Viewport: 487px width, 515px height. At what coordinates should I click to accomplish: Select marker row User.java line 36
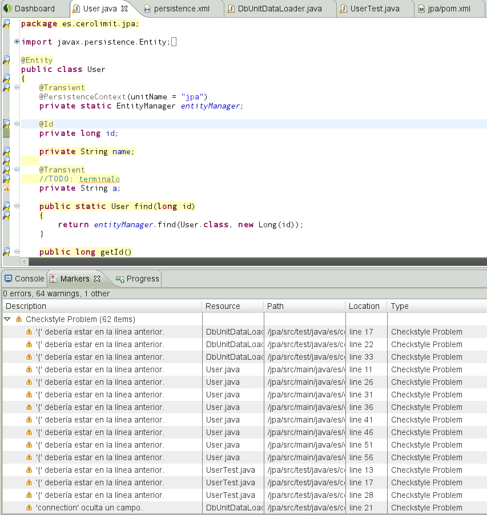[x=245, y=407]
